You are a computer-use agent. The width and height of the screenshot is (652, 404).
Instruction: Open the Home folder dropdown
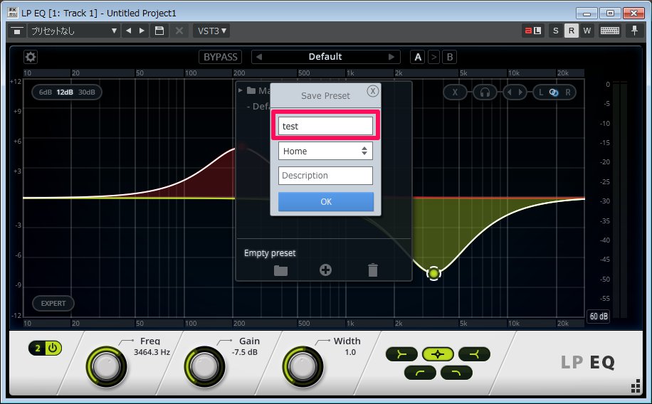coord(325,151)
